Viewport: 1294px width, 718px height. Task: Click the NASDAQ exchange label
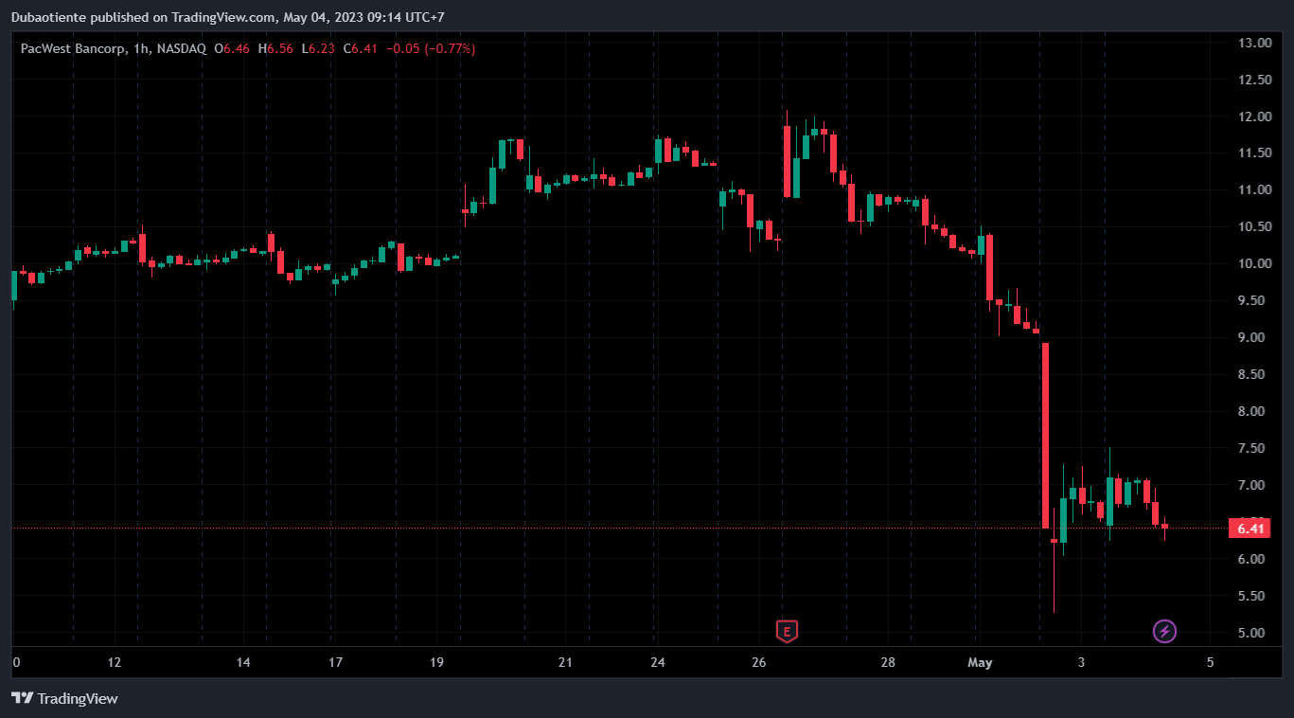pyautogui.click(x=180, y=48)
